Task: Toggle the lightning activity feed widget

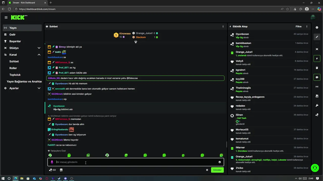Action: tap(317, 59)
